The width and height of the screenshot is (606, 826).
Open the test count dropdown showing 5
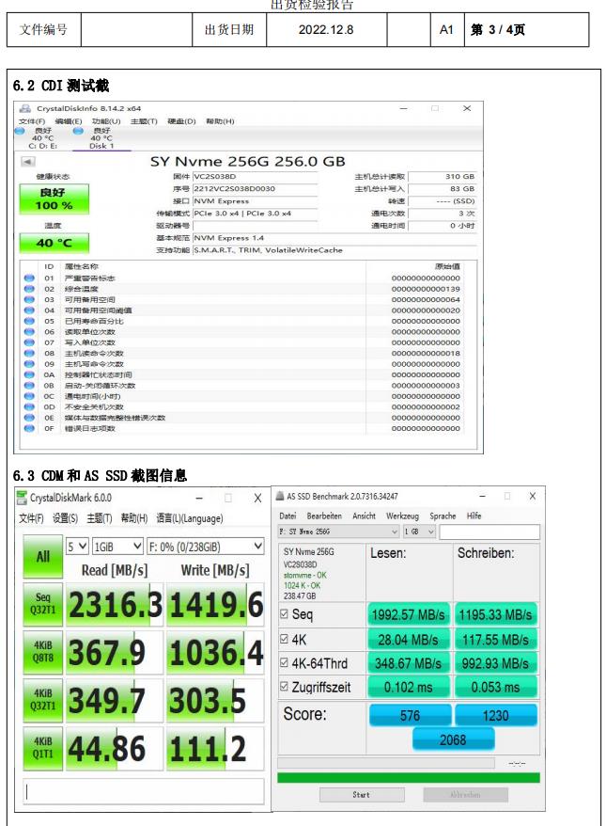pyautogui.click(x=77, y=547)
